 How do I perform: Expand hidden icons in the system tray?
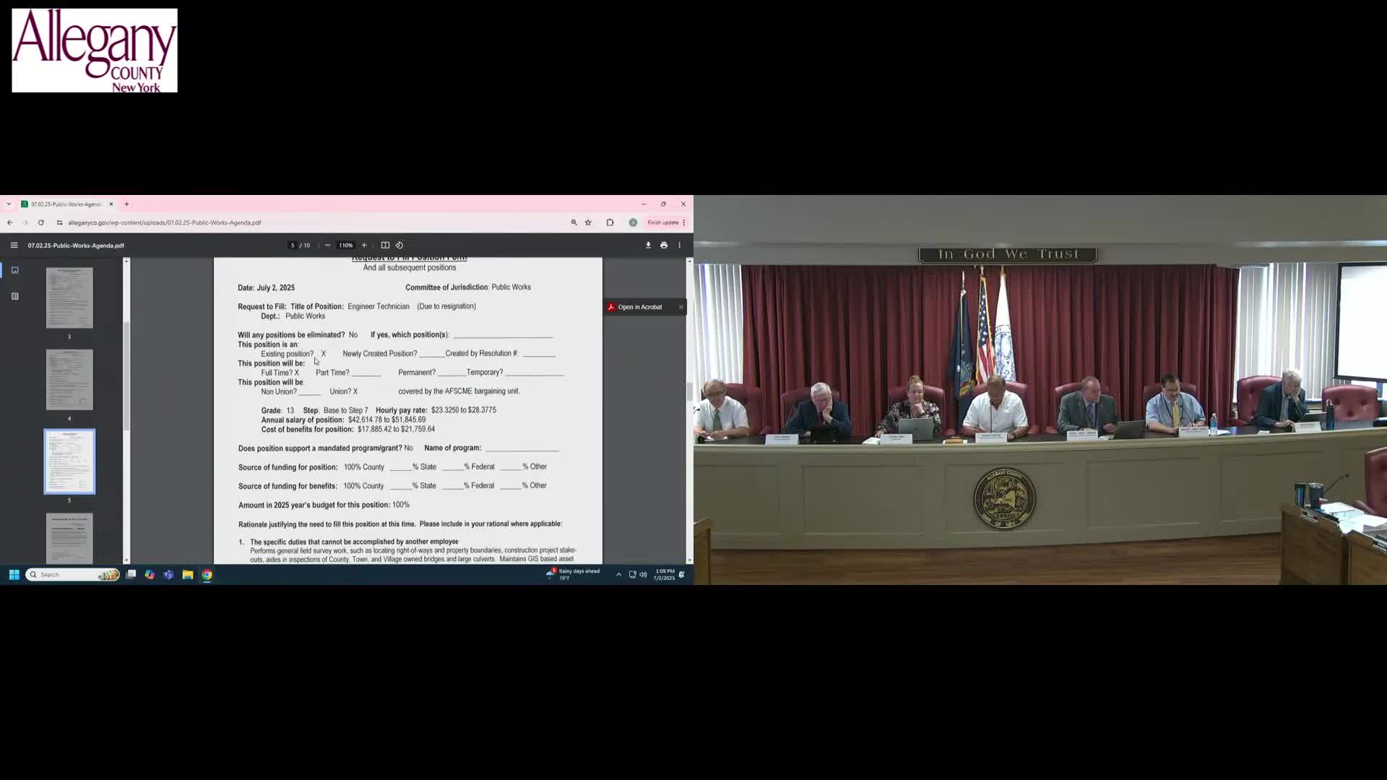(618, 574)
